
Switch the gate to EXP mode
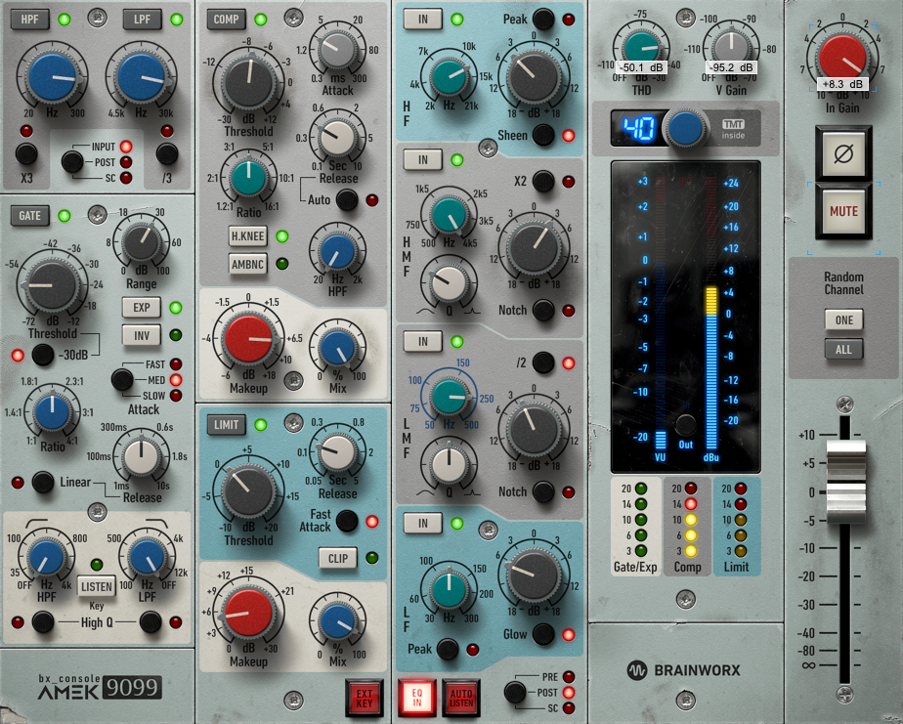tap(141, 308)
